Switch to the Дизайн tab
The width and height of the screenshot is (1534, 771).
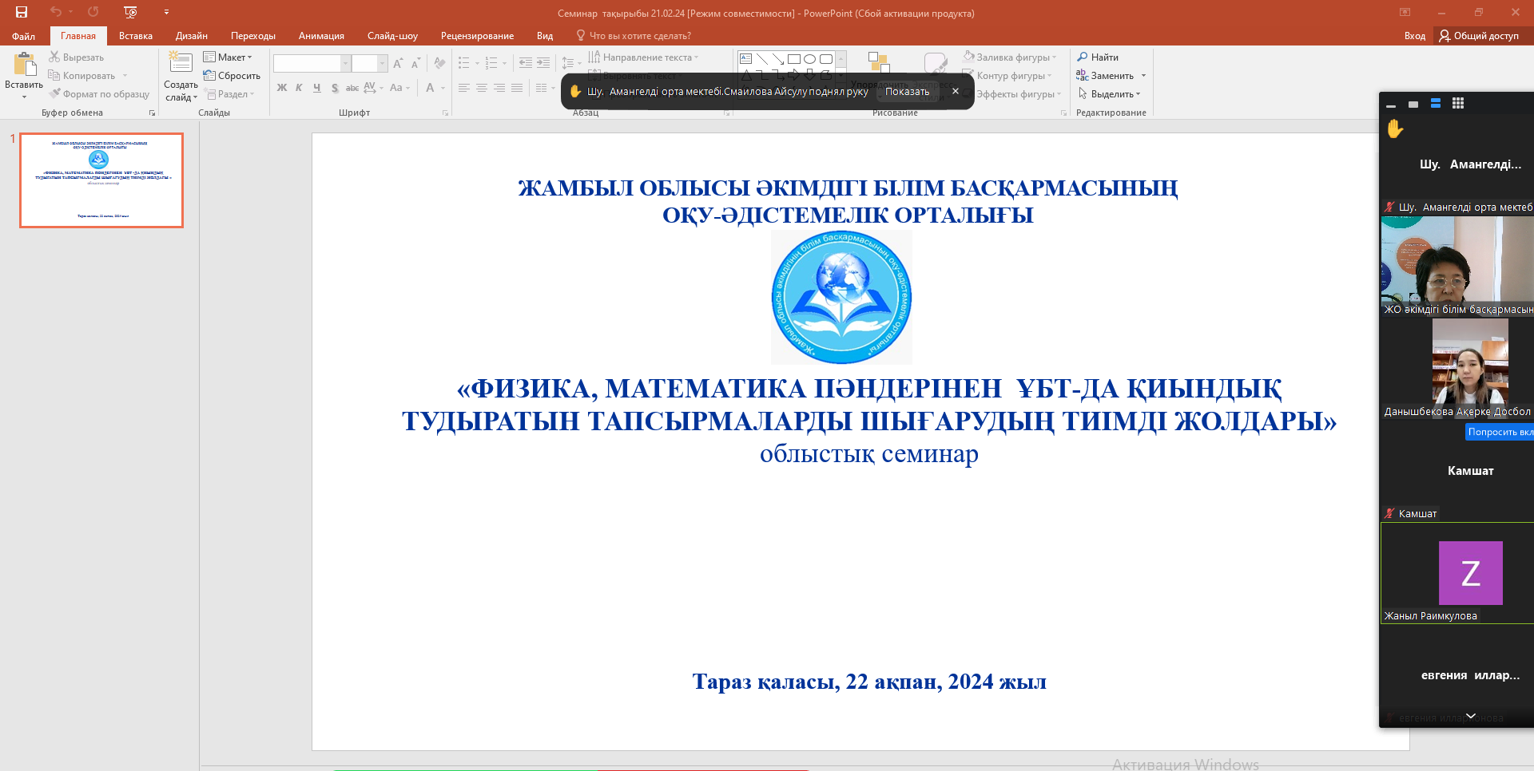point(192,36)
